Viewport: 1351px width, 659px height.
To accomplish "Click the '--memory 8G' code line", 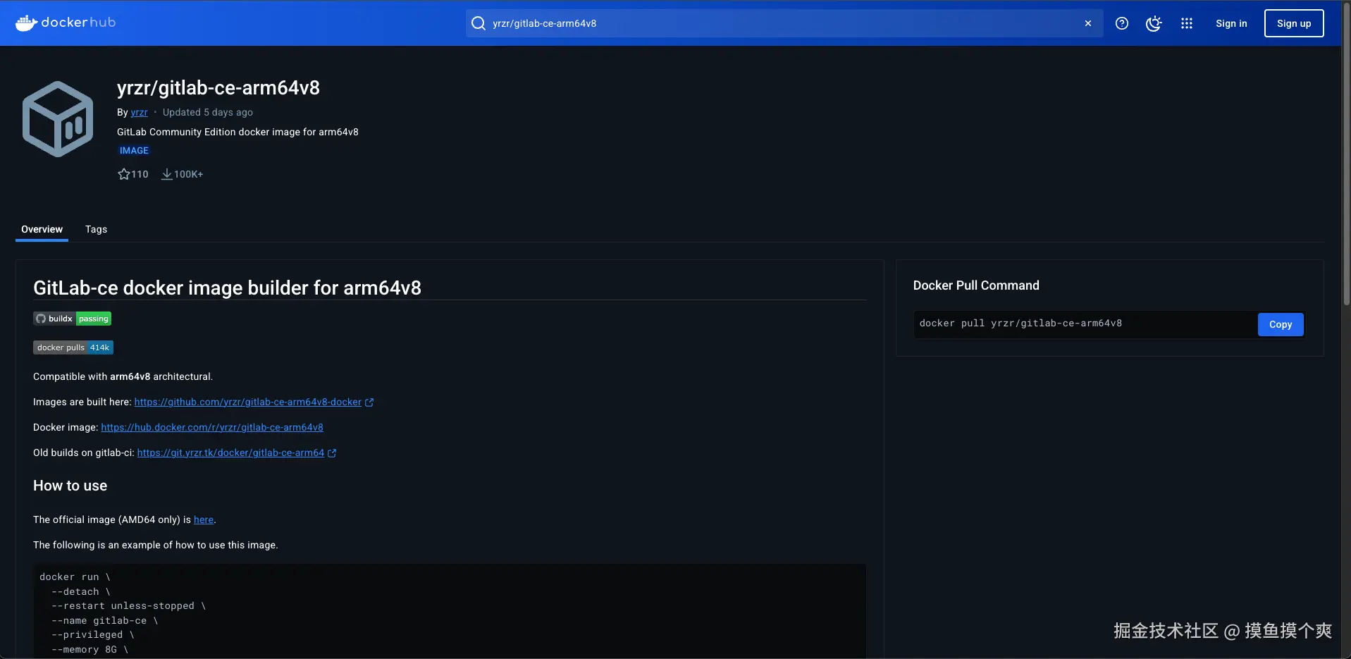I will [x=90, y=650].
